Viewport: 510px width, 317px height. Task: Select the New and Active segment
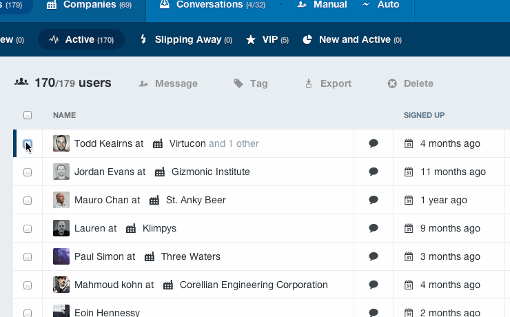pyautogui.click(x=353, y=39)
